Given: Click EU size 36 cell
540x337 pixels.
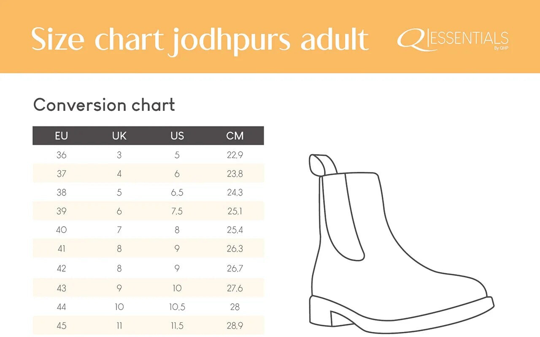Looking at the screenshot, I should (62, 155).
